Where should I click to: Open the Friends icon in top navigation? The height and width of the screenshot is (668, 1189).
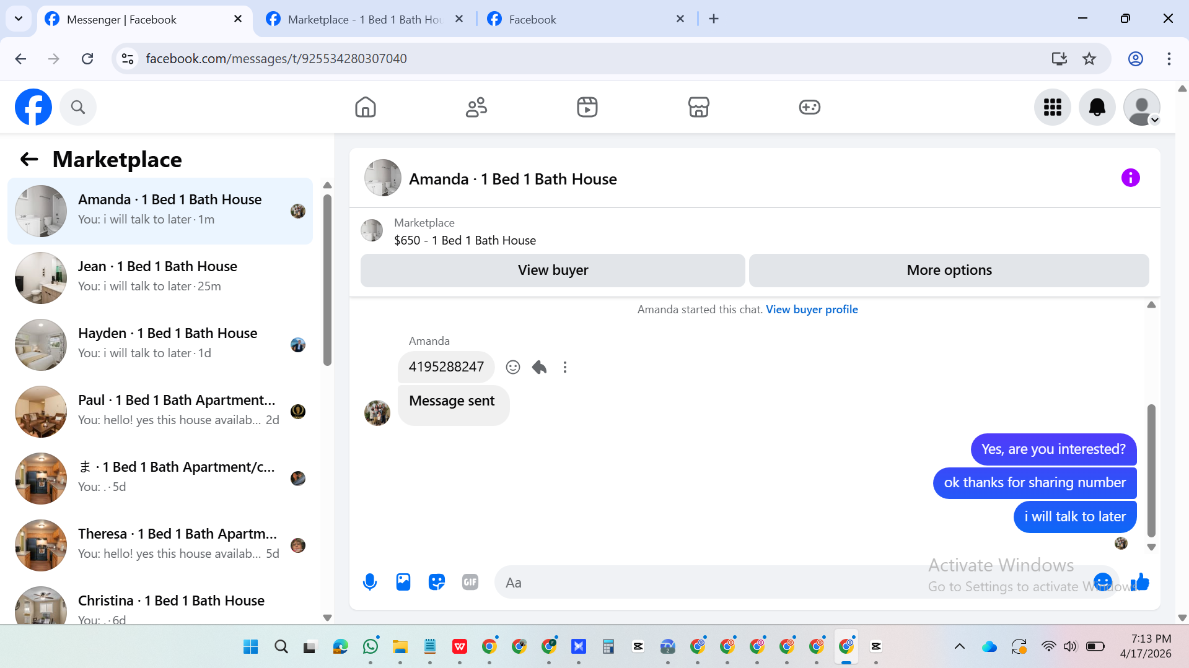point(476,107)
